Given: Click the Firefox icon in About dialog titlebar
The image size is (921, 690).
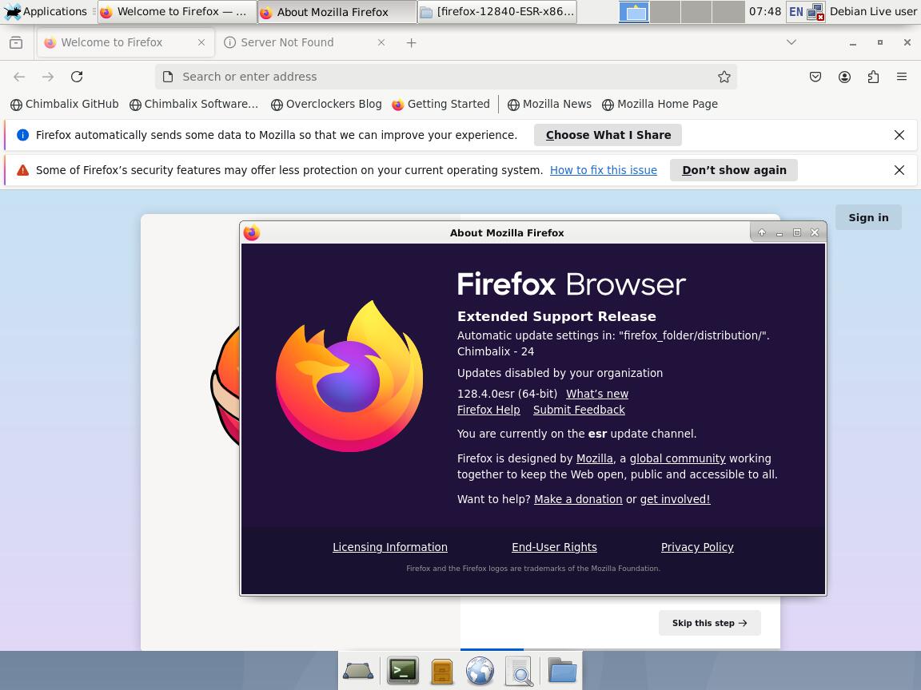Looking at the screenshot, I should coord(251,232).
